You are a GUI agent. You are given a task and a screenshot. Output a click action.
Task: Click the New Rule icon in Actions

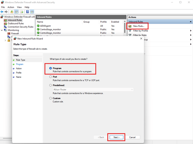point(130,26)
